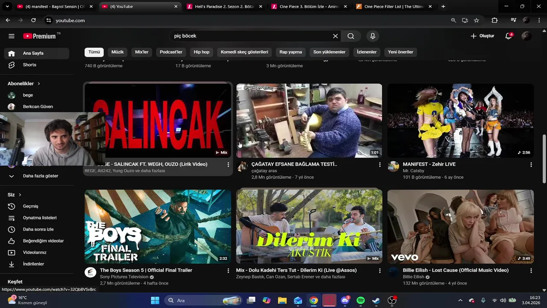
Task: Select the İzlenenler filter chip
Action: pos(367,52)
